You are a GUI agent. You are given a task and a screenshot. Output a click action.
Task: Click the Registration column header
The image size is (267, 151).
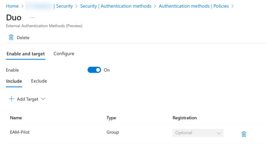point(185,118)
